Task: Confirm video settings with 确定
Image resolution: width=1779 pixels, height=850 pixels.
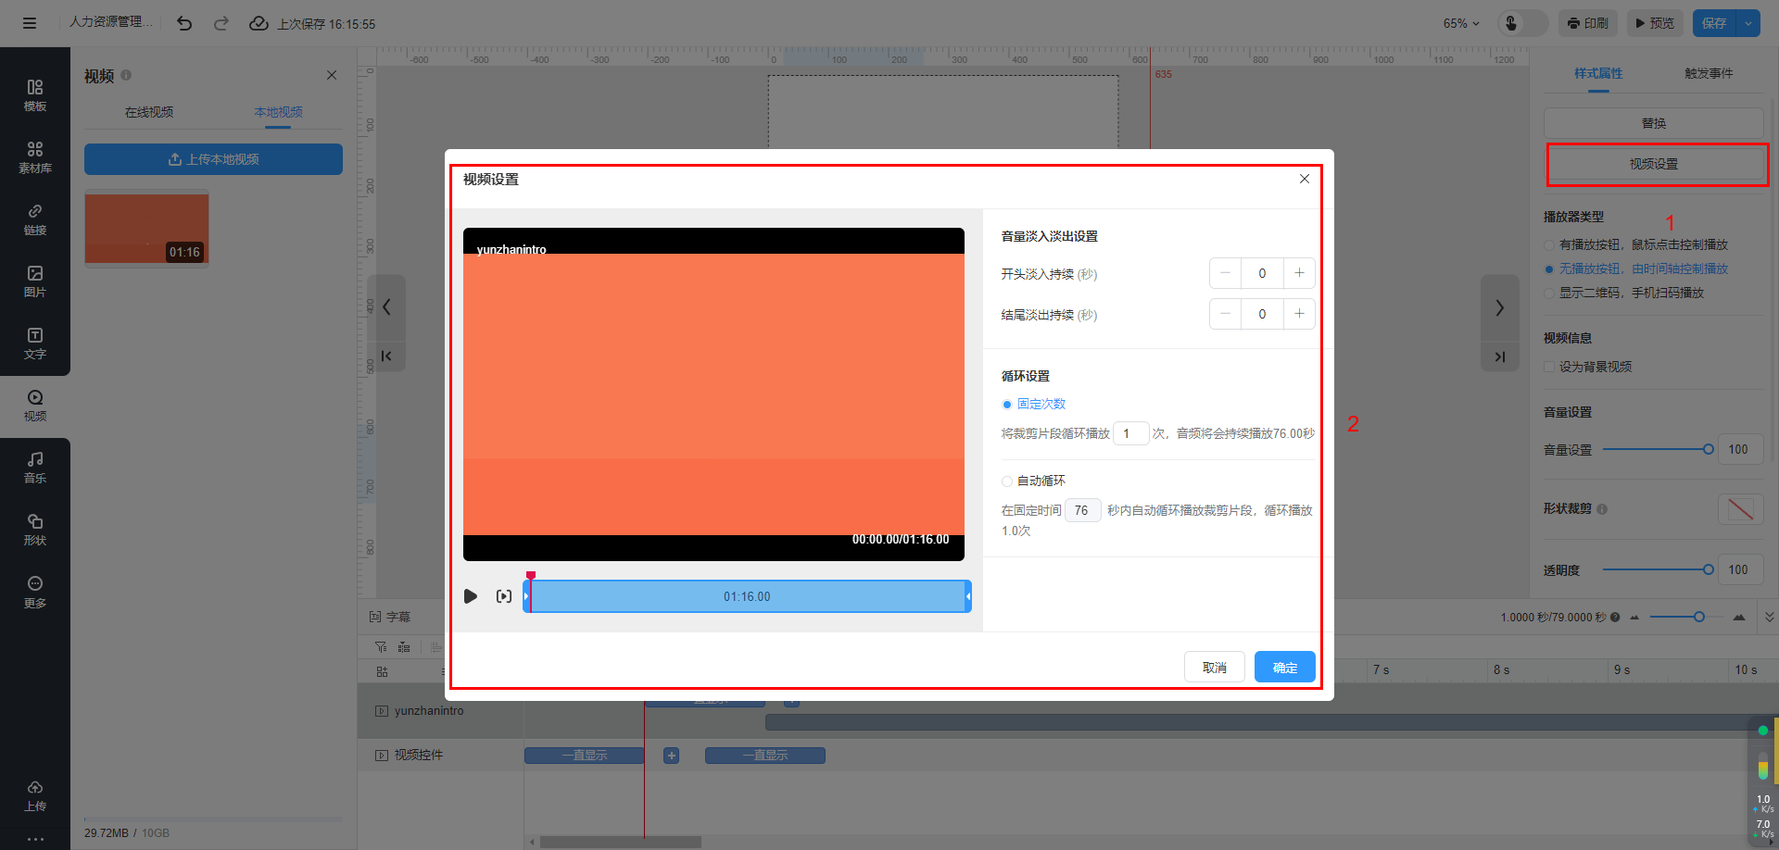Action: [1284, 668]
